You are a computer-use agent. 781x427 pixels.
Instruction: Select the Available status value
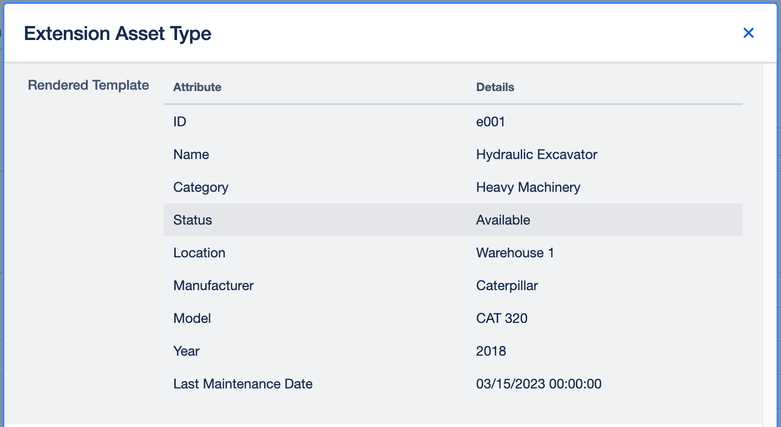[502, 220]
